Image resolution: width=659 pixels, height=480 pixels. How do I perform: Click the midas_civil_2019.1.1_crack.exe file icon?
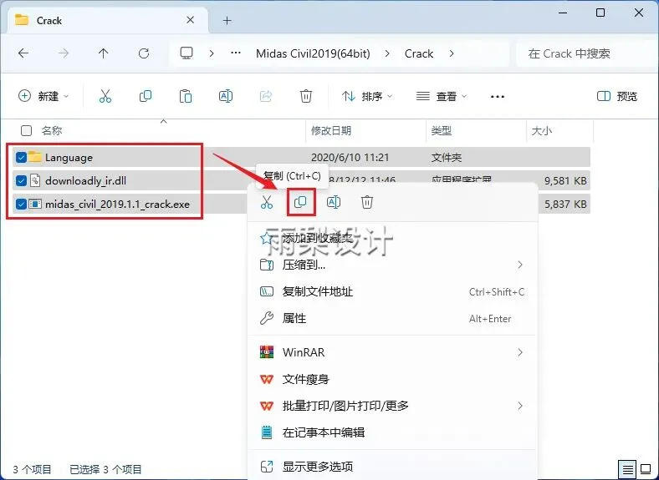pyautogui.click(x=35, y=205)
